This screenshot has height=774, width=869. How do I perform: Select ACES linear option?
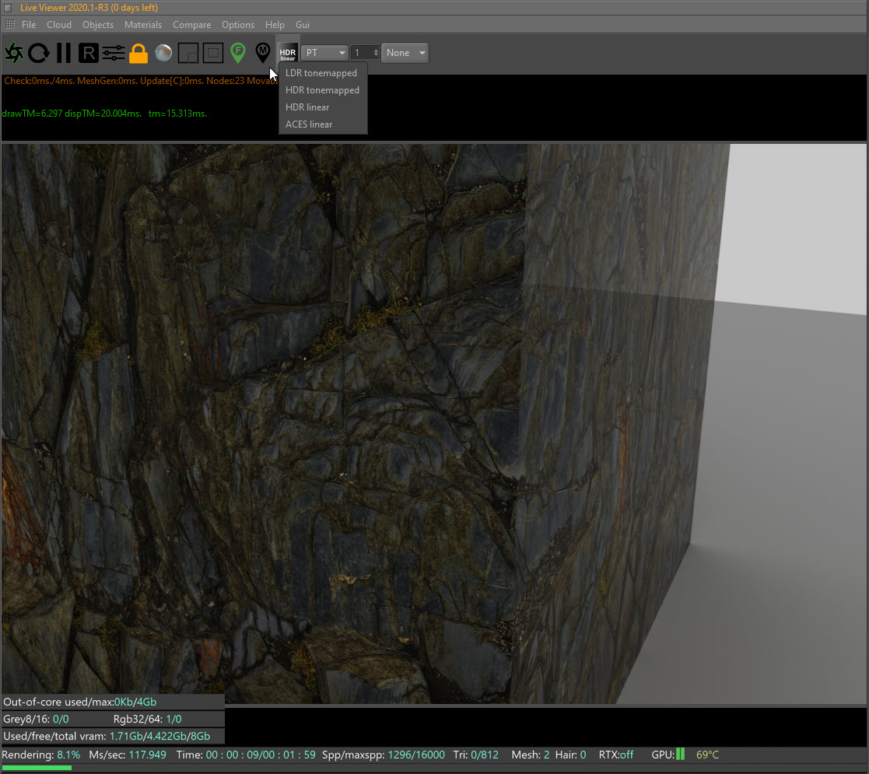tap(310, 124)
